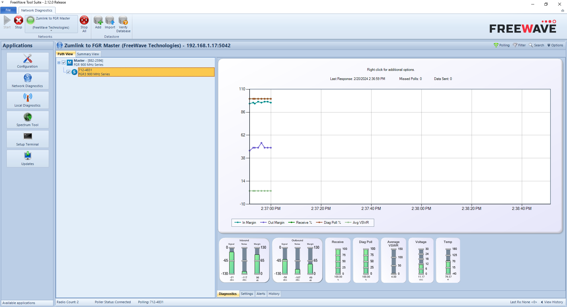Viewport: 567px width, 307px height.
Task: Click the Polling button
Action: click(x=501, y=45)
